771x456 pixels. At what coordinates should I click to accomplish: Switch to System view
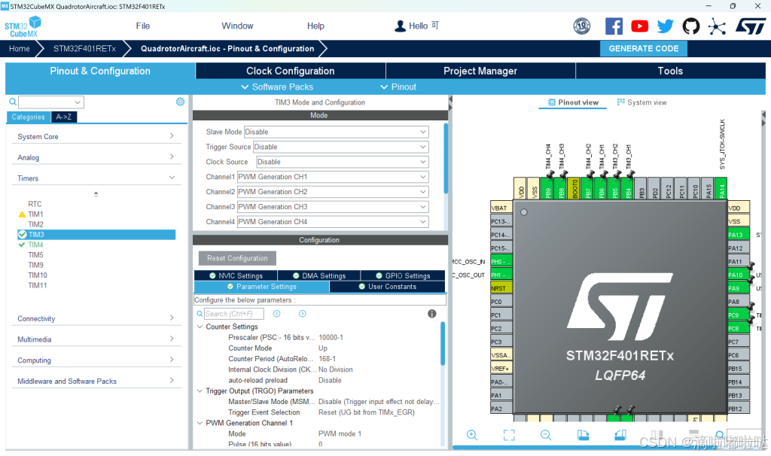pos(641,102)
